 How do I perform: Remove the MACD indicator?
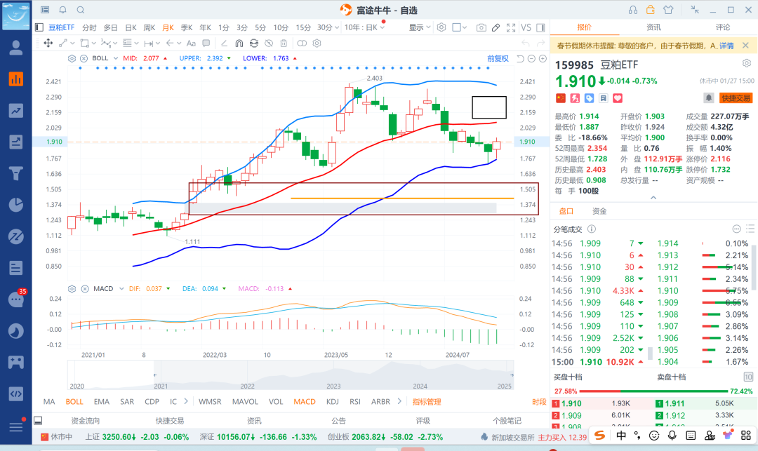85,289
